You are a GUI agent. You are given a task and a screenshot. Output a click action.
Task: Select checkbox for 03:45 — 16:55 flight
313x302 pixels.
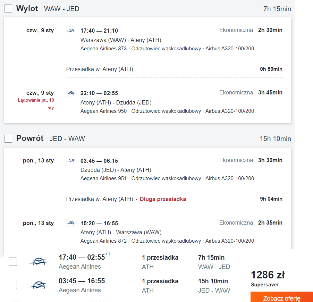[x=13, y=285]
